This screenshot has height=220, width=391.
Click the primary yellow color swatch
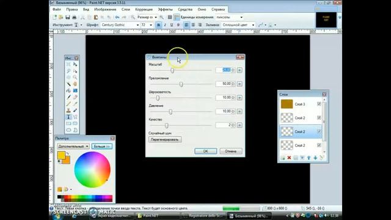point(61,155)
